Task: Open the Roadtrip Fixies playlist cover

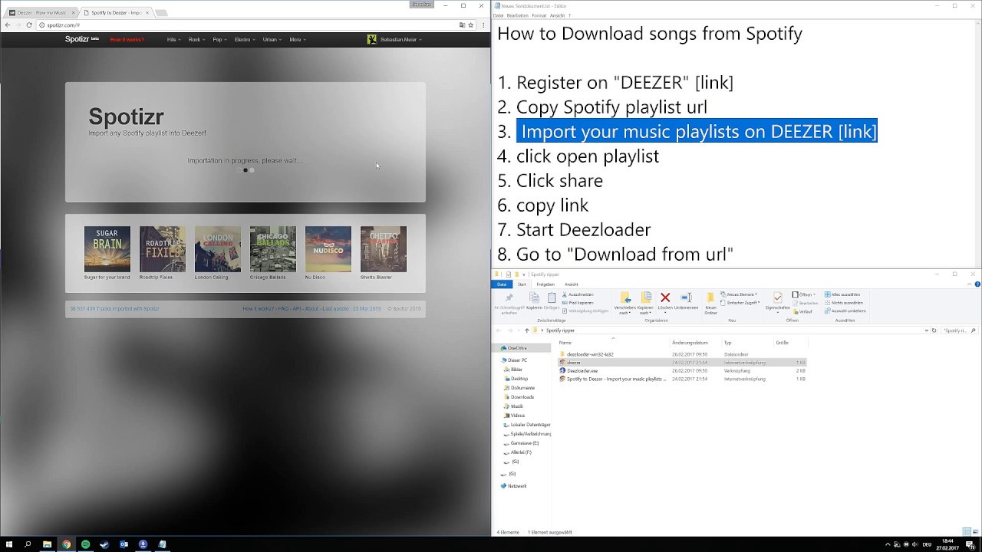Action: tap(163, 249)
